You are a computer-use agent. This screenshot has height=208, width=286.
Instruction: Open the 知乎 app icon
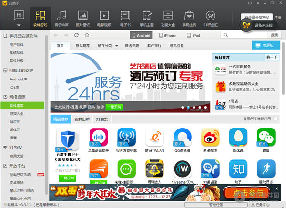tap(238, 169)
